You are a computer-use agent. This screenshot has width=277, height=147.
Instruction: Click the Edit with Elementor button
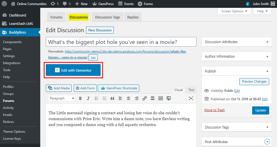coord(73,70)
